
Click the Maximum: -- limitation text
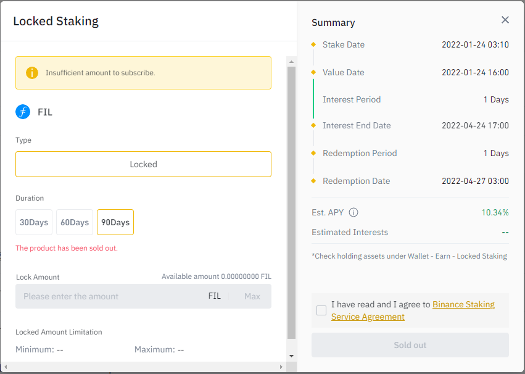tap(159, 349)
